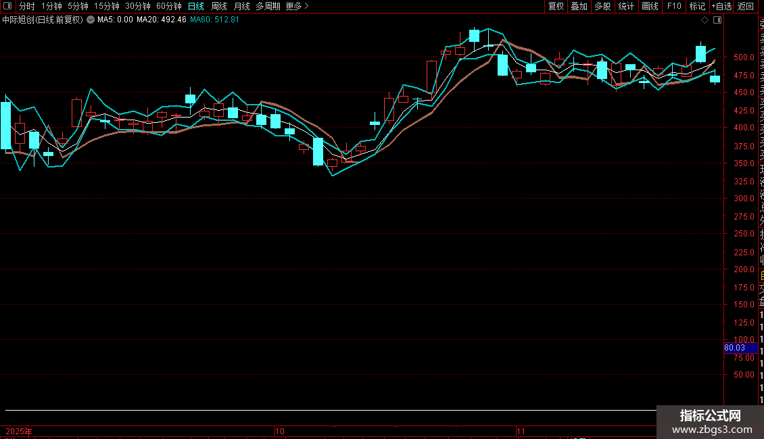The width and height of the screenshot is (764, 439).
Task: Open the 统计 statistics tool
Action: click(626, 6)
